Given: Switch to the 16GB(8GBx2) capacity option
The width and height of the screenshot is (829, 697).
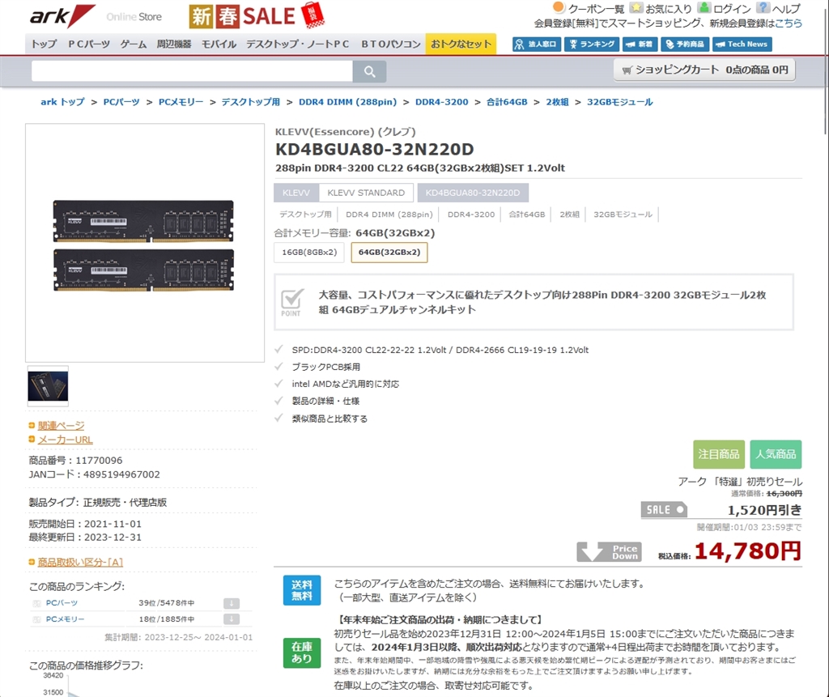Looking at the screenshot, I should coord(310,252).
